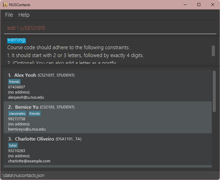Click Charlotte Oliveiro's '(no address)' line
The width and height of the screenshot is (220, 180).
click(x=19, y=156)
